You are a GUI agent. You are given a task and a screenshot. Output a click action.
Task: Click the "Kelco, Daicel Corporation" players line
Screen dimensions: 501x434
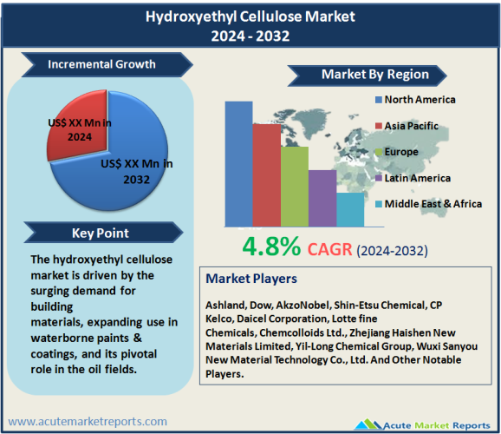[x=291, y=319]
